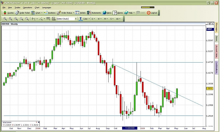
Task: Click the yellow connection status bar
Action: (148, 8)
